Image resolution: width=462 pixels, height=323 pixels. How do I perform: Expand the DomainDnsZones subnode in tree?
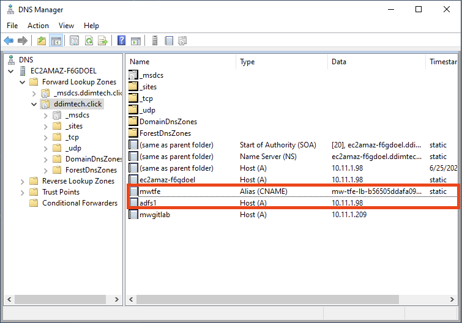pyautogui.click(x=45, y=160)
